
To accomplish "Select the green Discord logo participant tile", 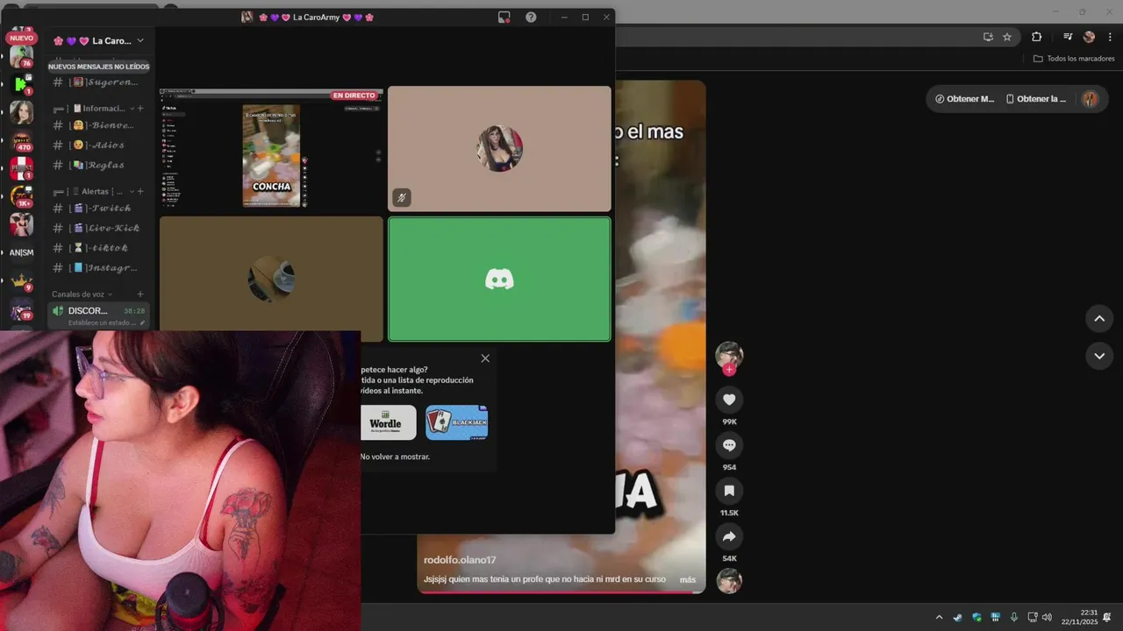I will tap(499, 279).
